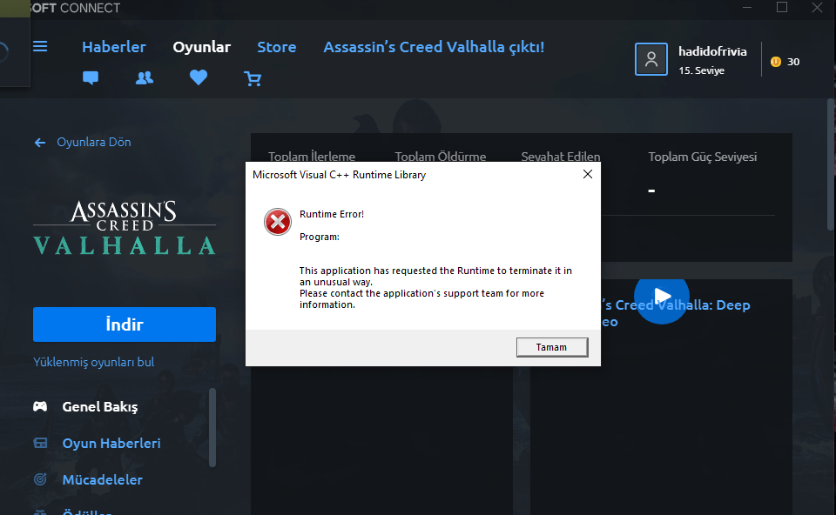Screen dimensions: 836x515
Task: Open the wishlist heart icon
Action: tap(199, 77)
